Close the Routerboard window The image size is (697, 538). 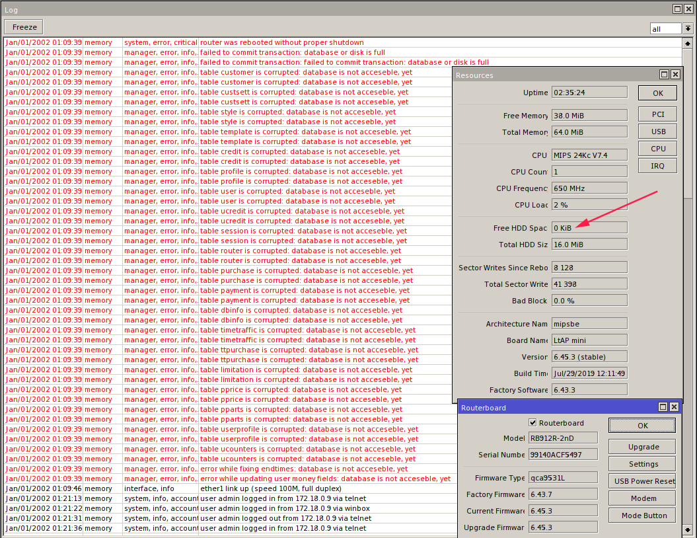(x=674, y=407)
